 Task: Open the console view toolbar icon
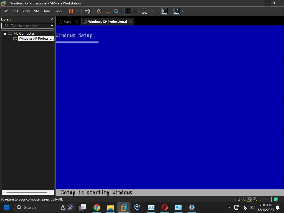tap(165, 11)
